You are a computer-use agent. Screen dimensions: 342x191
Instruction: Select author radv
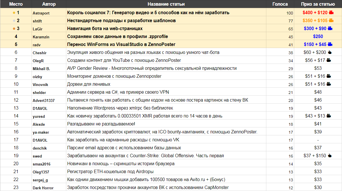point(36,45)
